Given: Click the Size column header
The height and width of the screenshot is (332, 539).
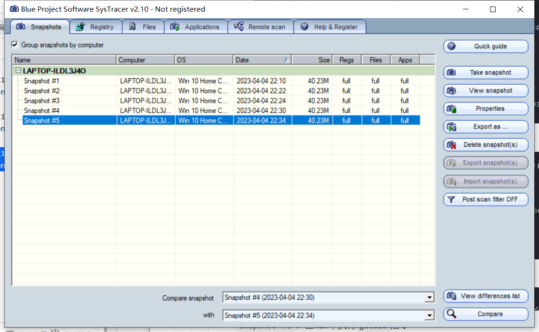Looking at the screenshot, I should tap(312, 60).
